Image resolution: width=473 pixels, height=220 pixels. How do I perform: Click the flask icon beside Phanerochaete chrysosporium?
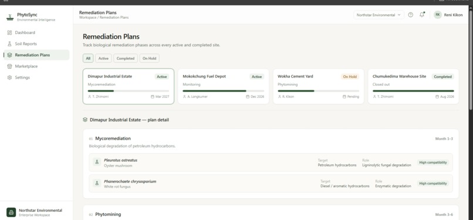97,183
